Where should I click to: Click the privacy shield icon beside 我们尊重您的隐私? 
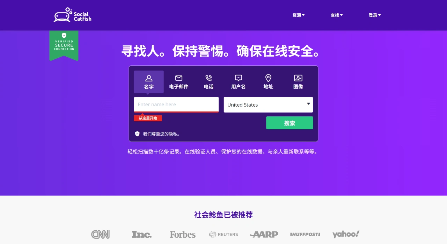click(x=137, y=134)
